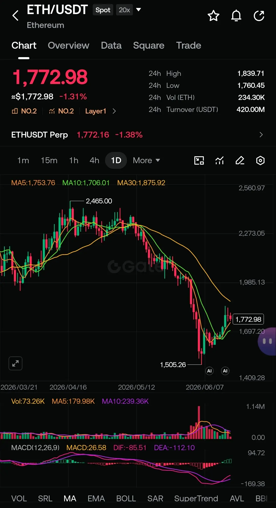276x508 pixels.
Task: Tap the Vol:73.26K volume label
Action: (28, 401)
